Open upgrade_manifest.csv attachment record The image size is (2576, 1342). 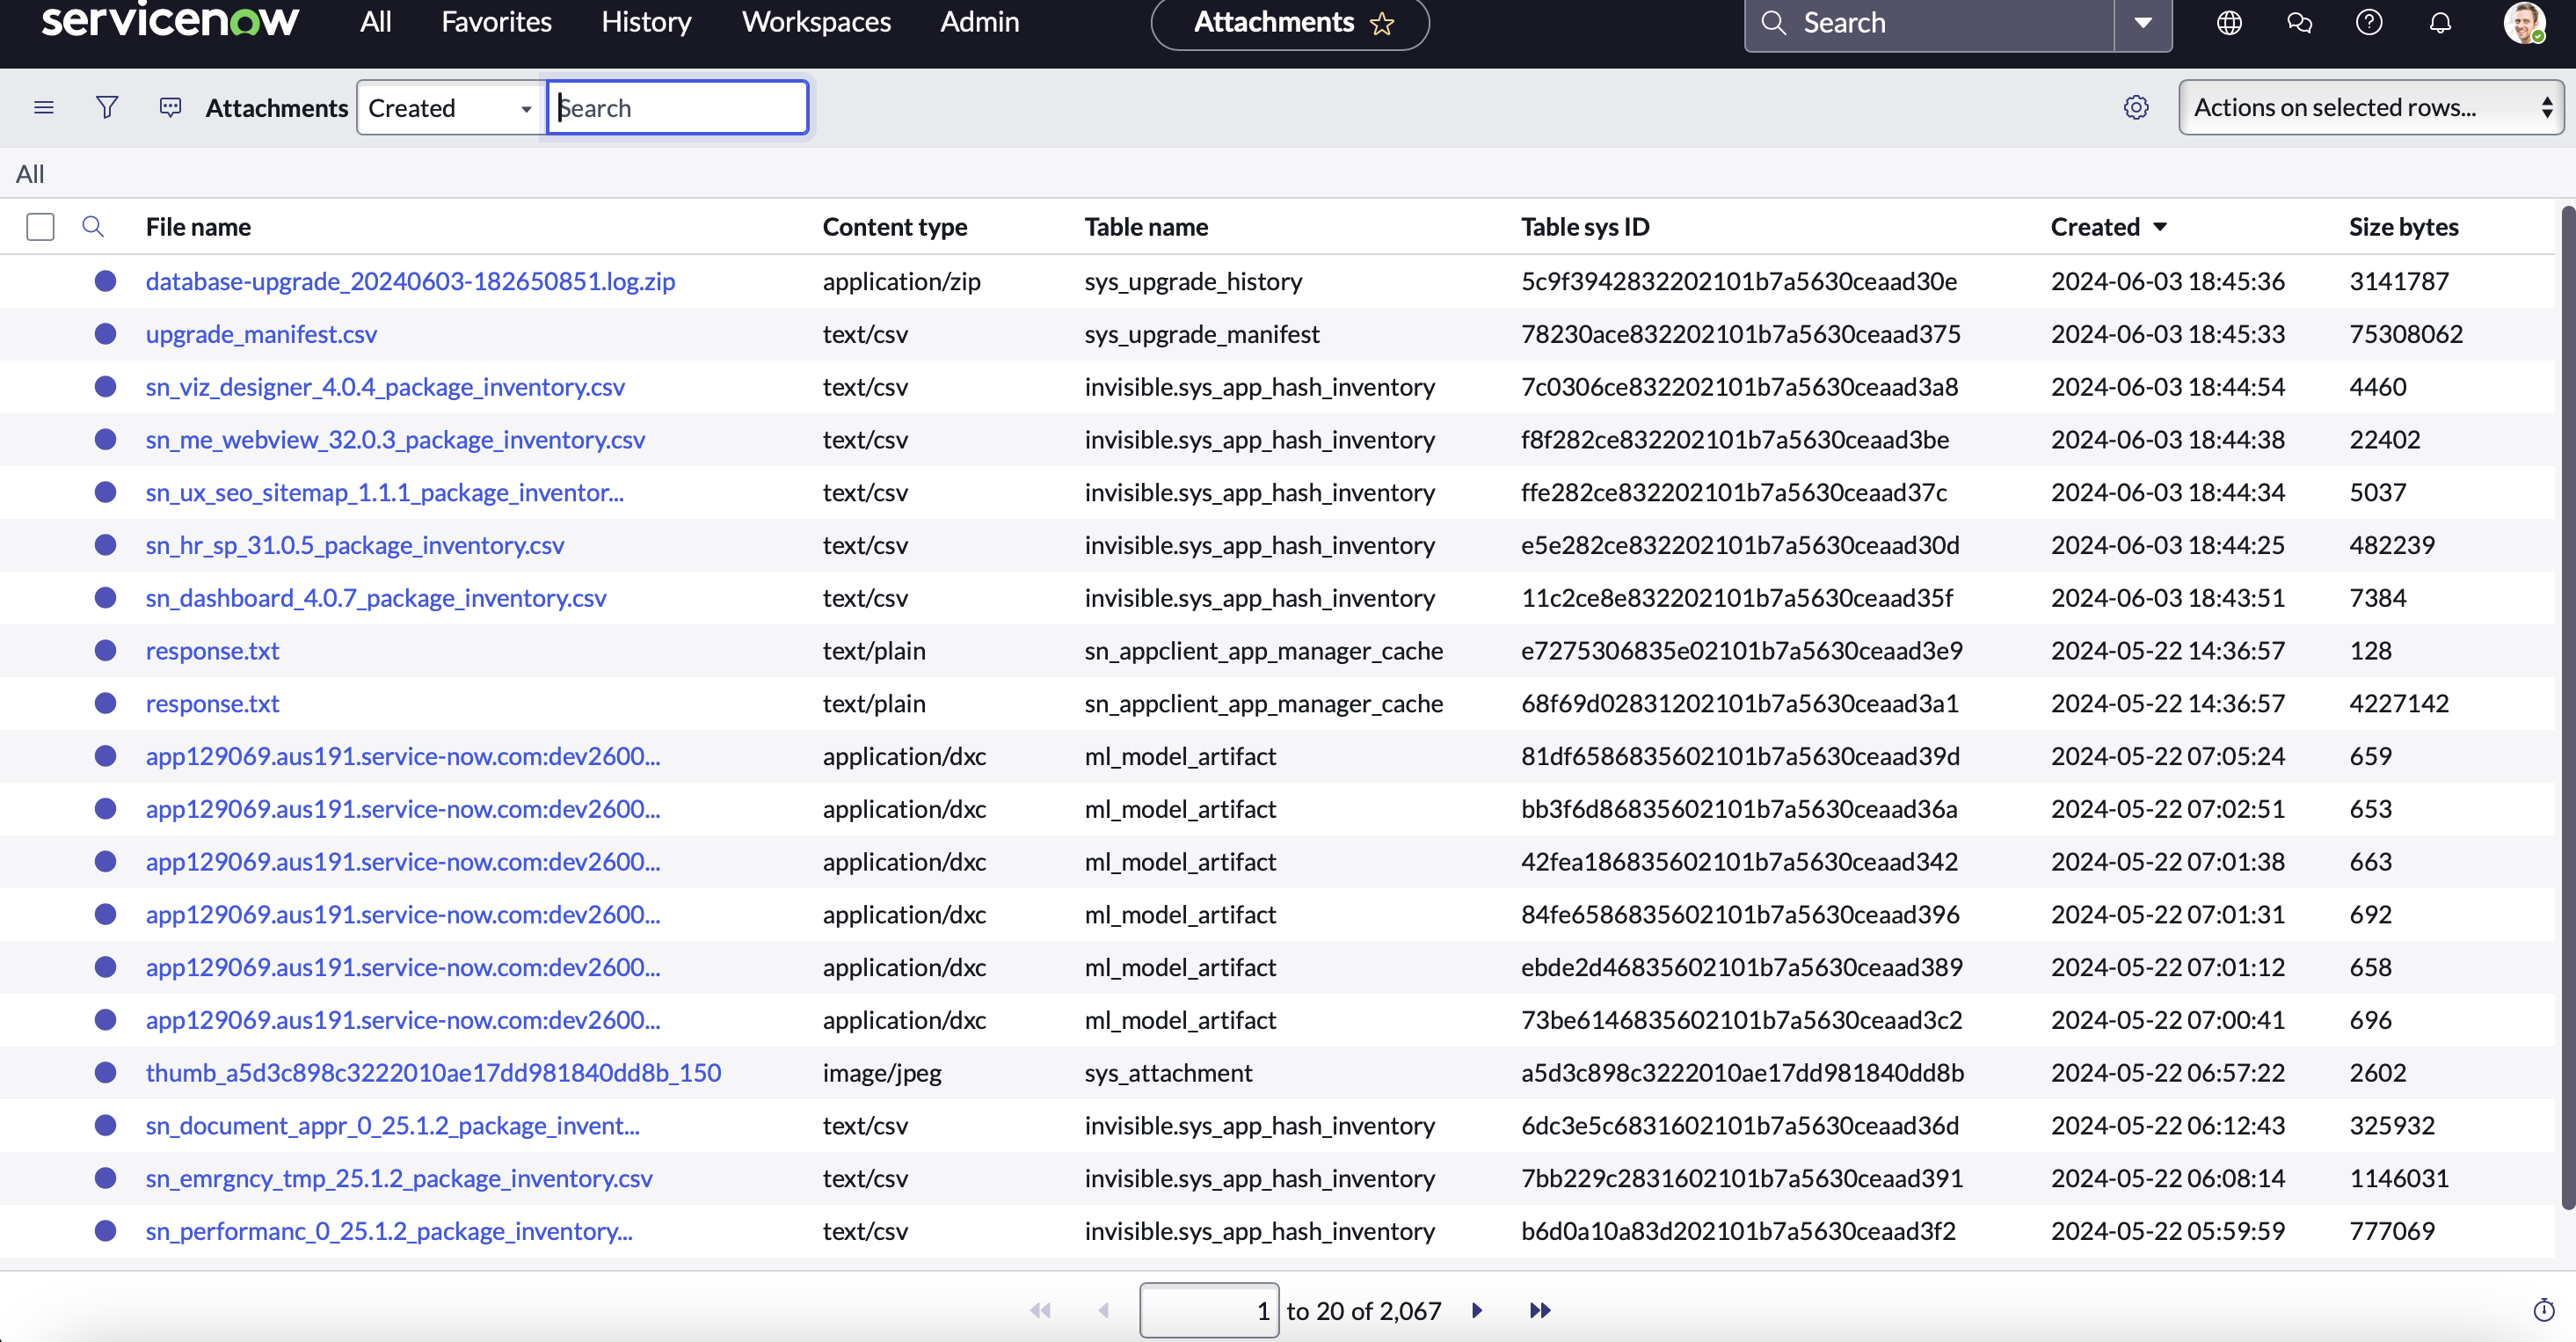(261, 334)
